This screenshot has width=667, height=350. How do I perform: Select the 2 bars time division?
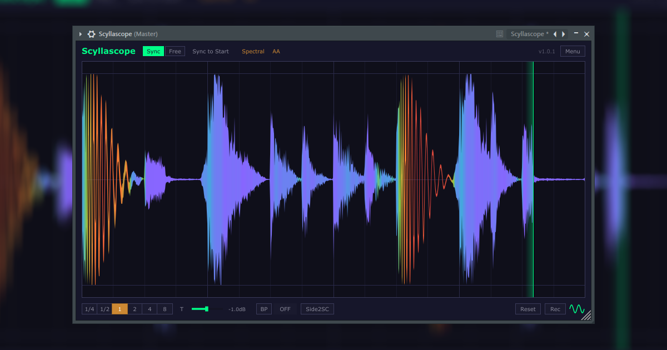tap(134, 309)
